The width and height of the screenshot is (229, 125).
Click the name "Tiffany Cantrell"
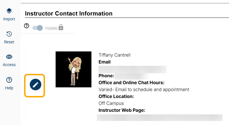114,55
